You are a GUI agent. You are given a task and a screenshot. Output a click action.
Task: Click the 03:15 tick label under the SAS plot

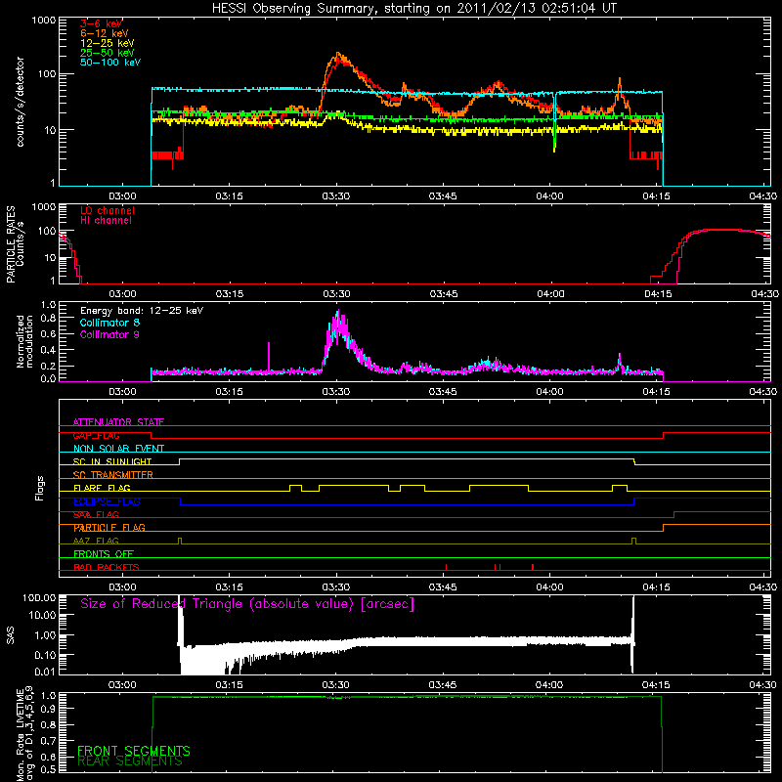pyautogui.click(x=229, y=685)
